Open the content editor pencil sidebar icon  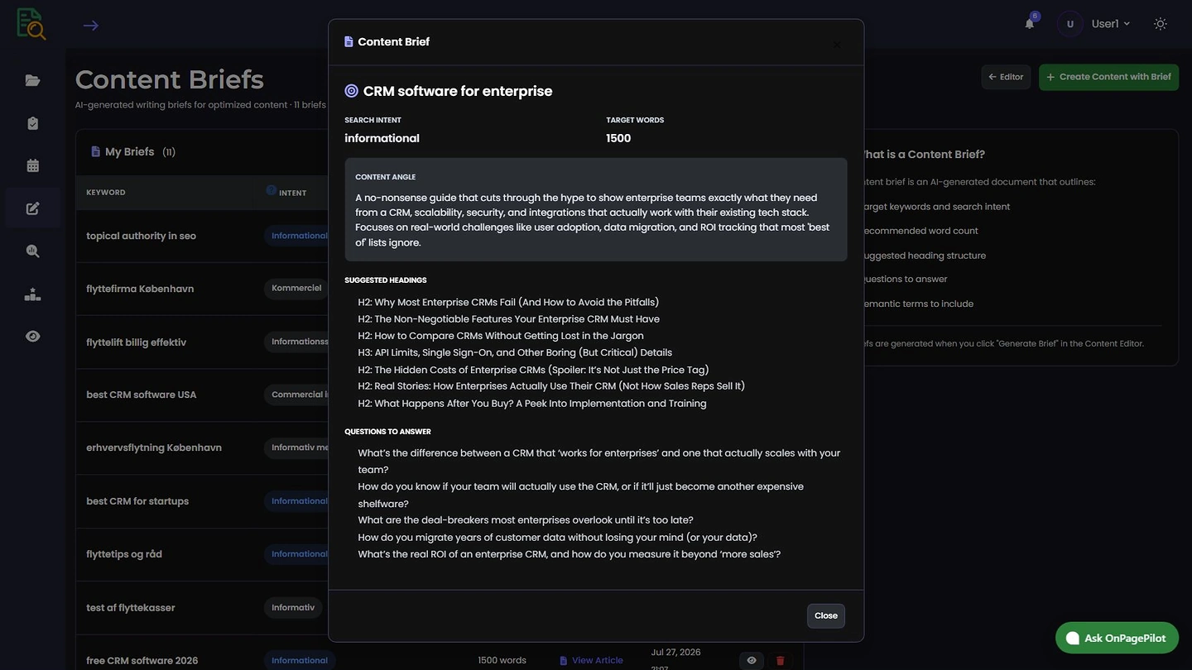[32, 208]
